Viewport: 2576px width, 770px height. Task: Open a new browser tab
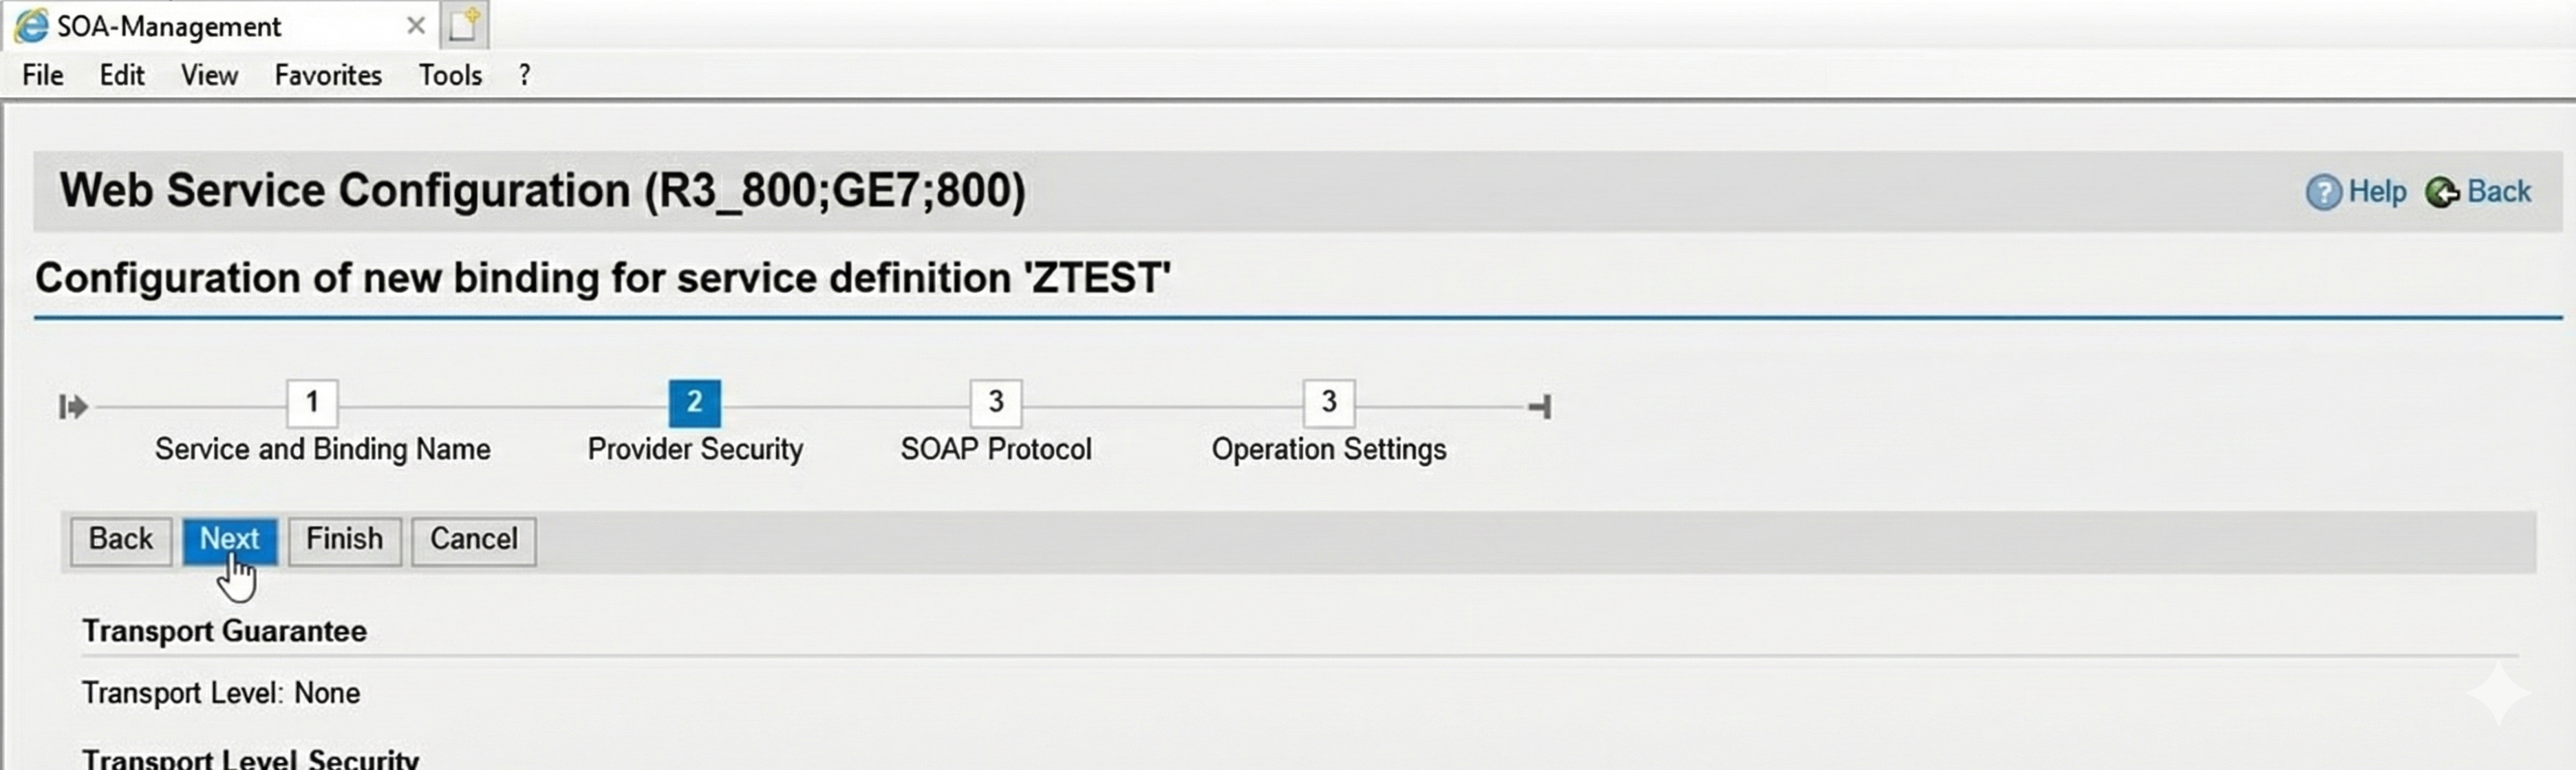tap(464, 25)
